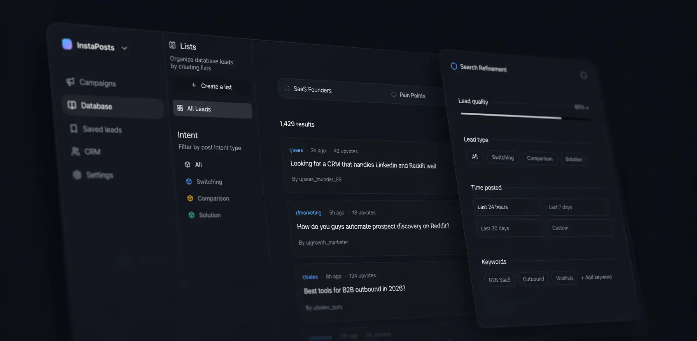The width and height of the screenshot is (697, 341).
Task: Open Settings from the sidebar
Action: click(x=100, y=175)
